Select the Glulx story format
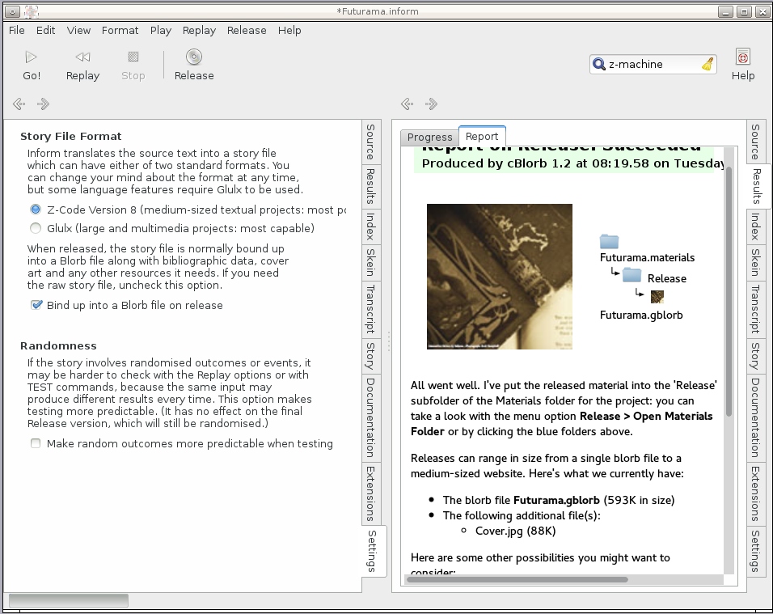The width and height of the screenshot is (773, 614). point(36,228)
